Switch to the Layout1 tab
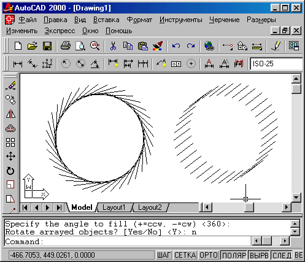The image size is (305, 262). pyautogui.click(x=114, y=207)
